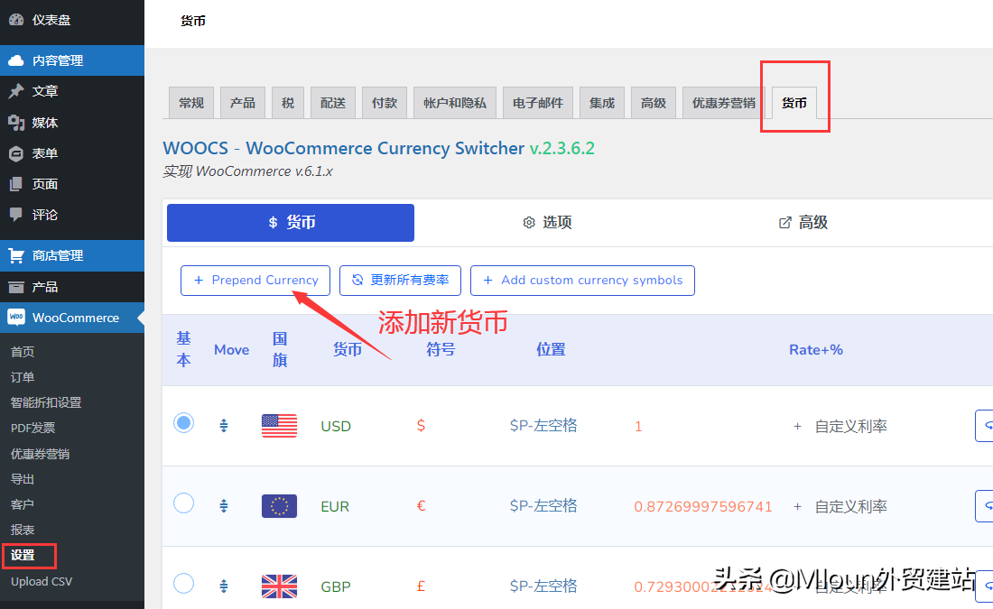This screenshot has width=993, height=609.
Task: Switch to the 税 settings tab
Action: (288, 103)
